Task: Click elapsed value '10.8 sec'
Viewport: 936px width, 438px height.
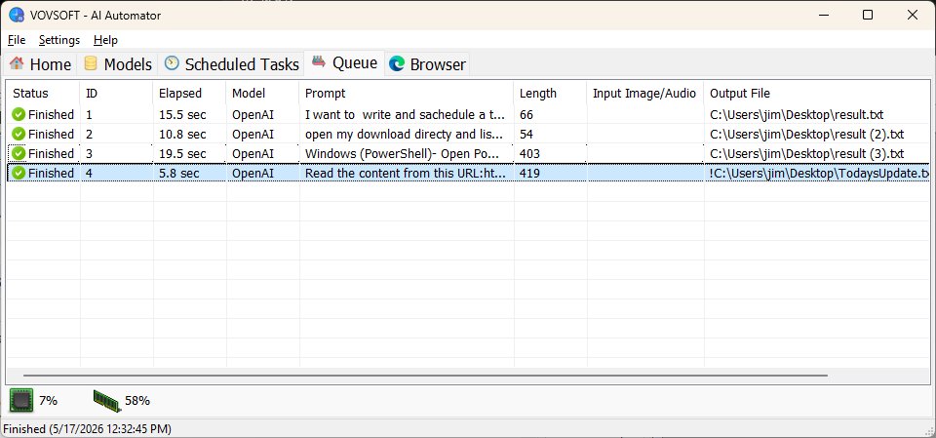Action: point(182,134)
